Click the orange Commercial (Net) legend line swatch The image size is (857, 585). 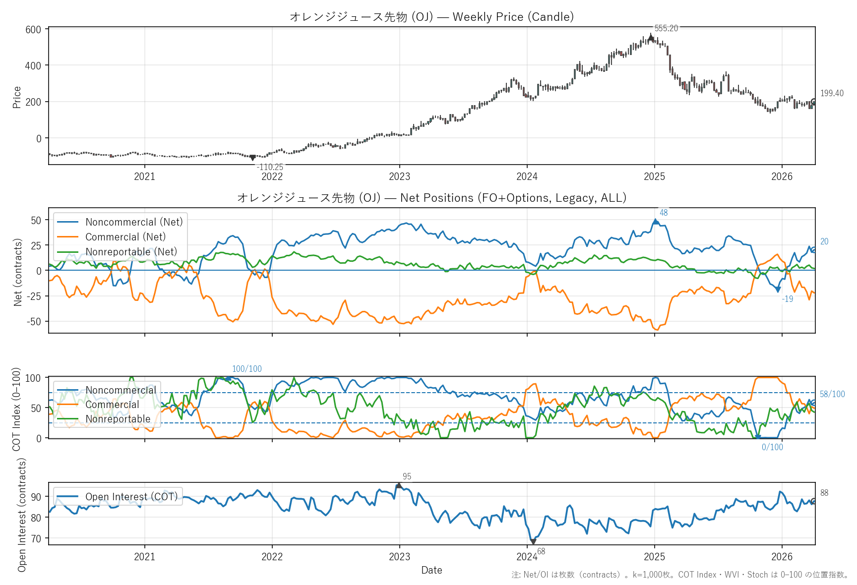(68, 237)
